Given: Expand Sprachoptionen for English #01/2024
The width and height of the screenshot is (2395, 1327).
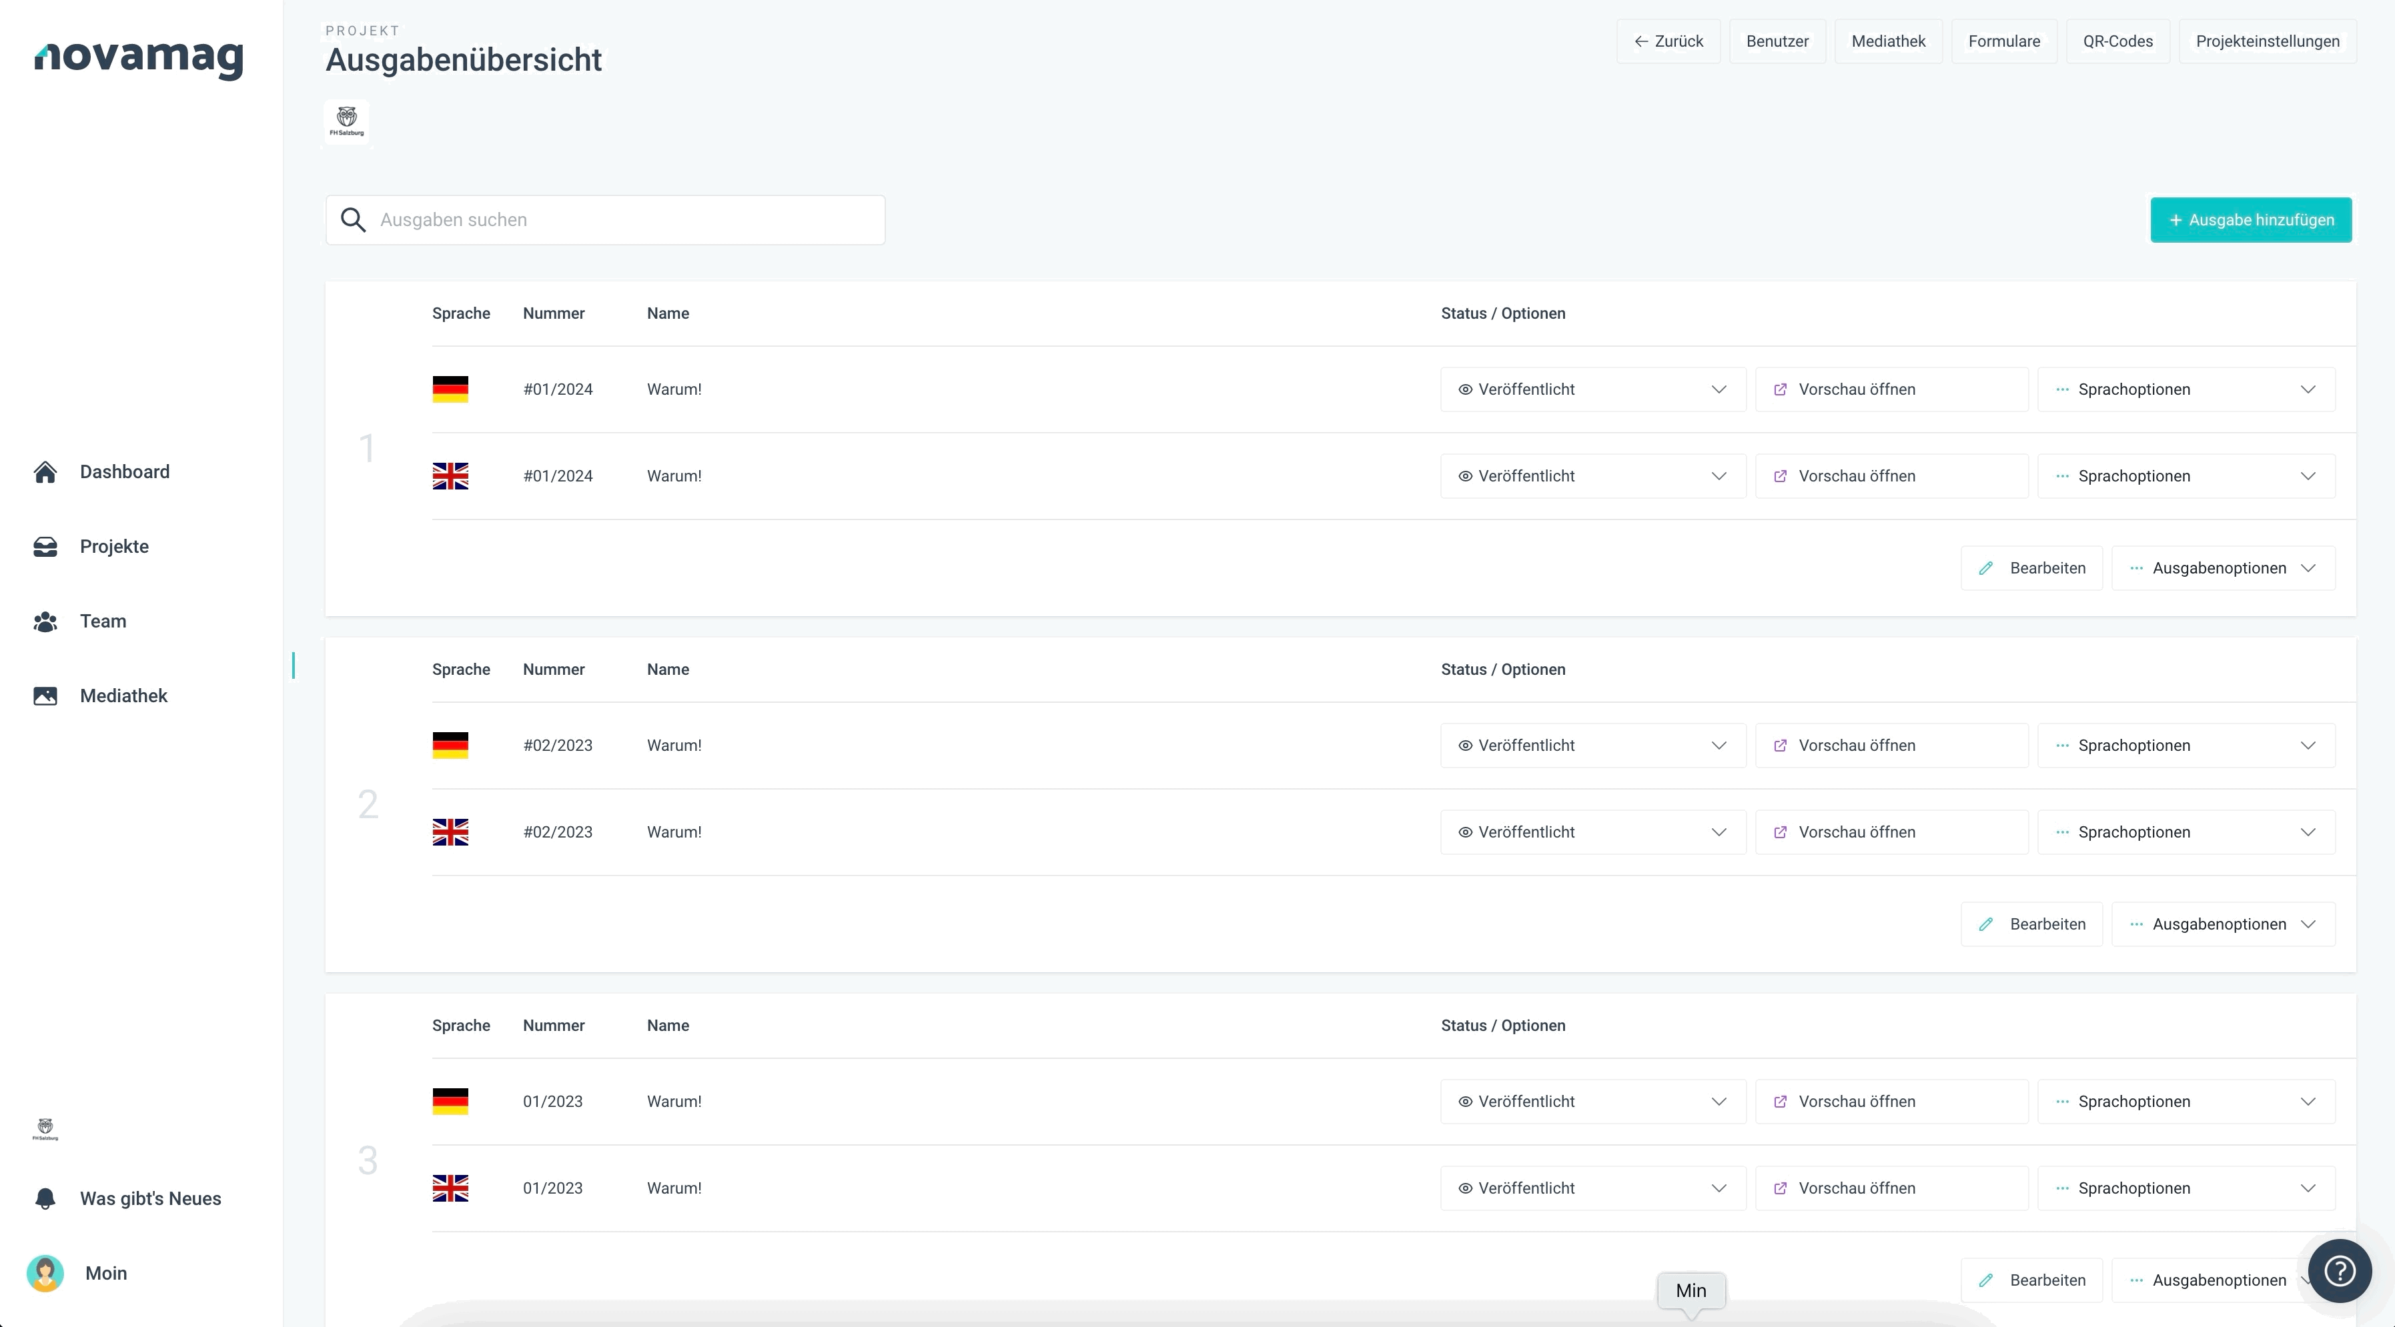Looking at the screenshot, I should [x=2187, y=476].
